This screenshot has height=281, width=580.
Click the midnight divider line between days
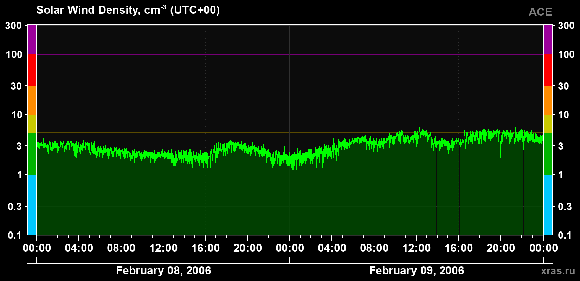tap(290, 130)
